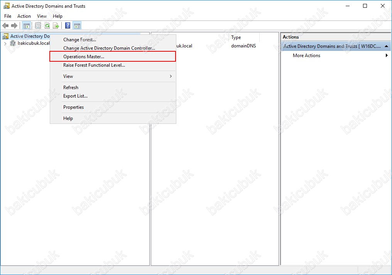Screen dimensions: 392x275
Task: Open the View submenu in the context menu
Action: [113, 76]
